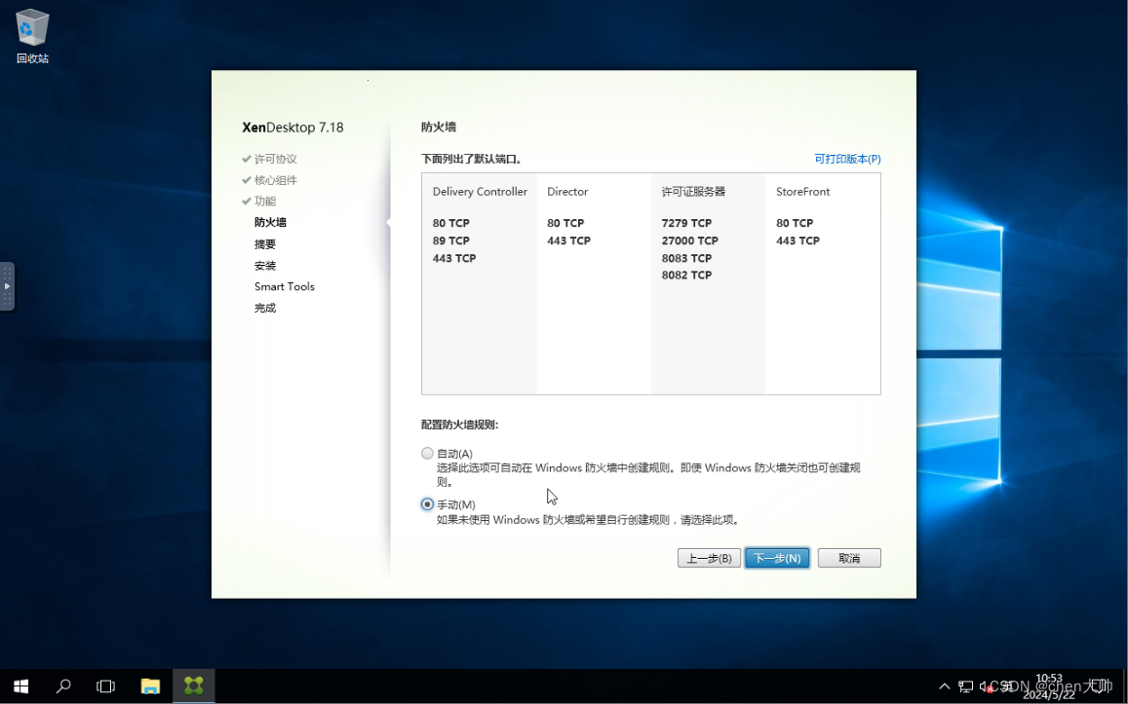Open Task View in taskbar
The height and width of the screenshot is (704, 1128).
pos(105,686)
